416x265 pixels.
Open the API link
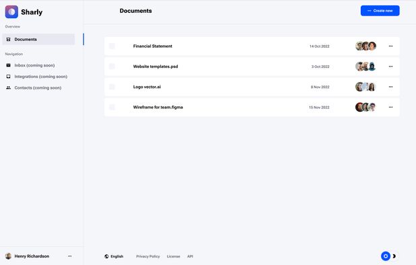[190, 256]
